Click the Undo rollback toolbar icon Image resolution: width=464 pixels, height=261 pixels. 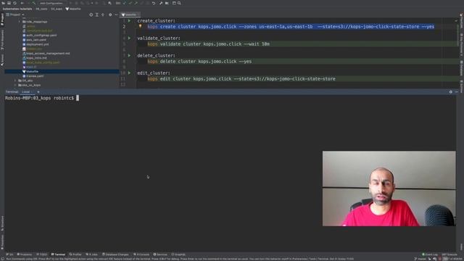coord(154,3)
